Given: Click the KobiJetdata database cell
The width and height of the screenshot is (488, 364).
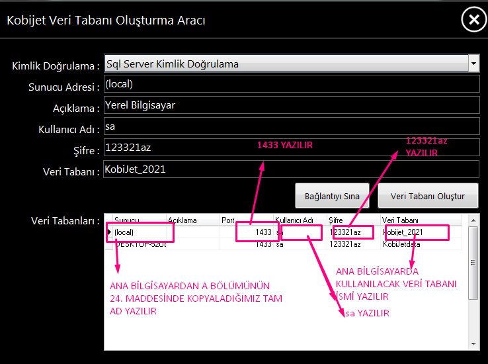Looking at the screenshot, I should (x=421, y=244).
